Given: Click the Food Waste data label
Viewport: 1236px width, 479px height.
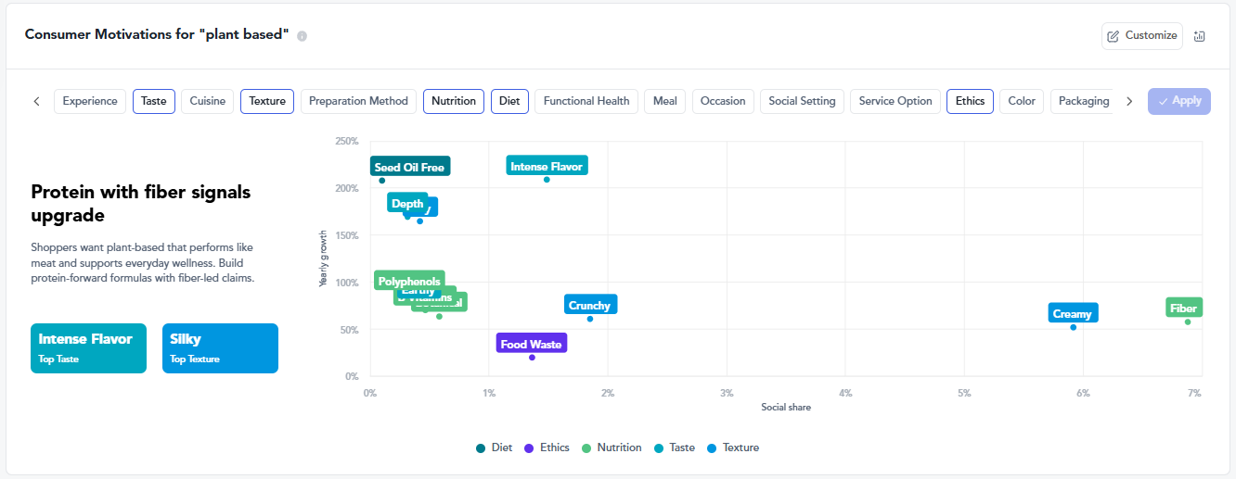Looking at the screenshot, I should (531, 345).
